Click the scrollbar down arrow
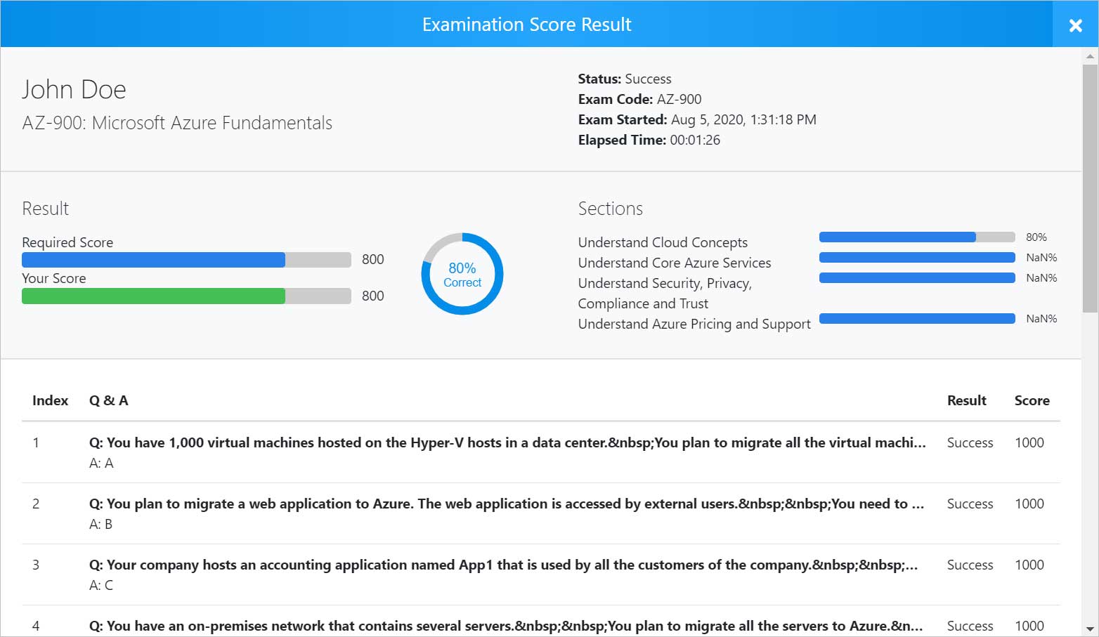The image size is (1099, 637). (x=1090, y=629)
